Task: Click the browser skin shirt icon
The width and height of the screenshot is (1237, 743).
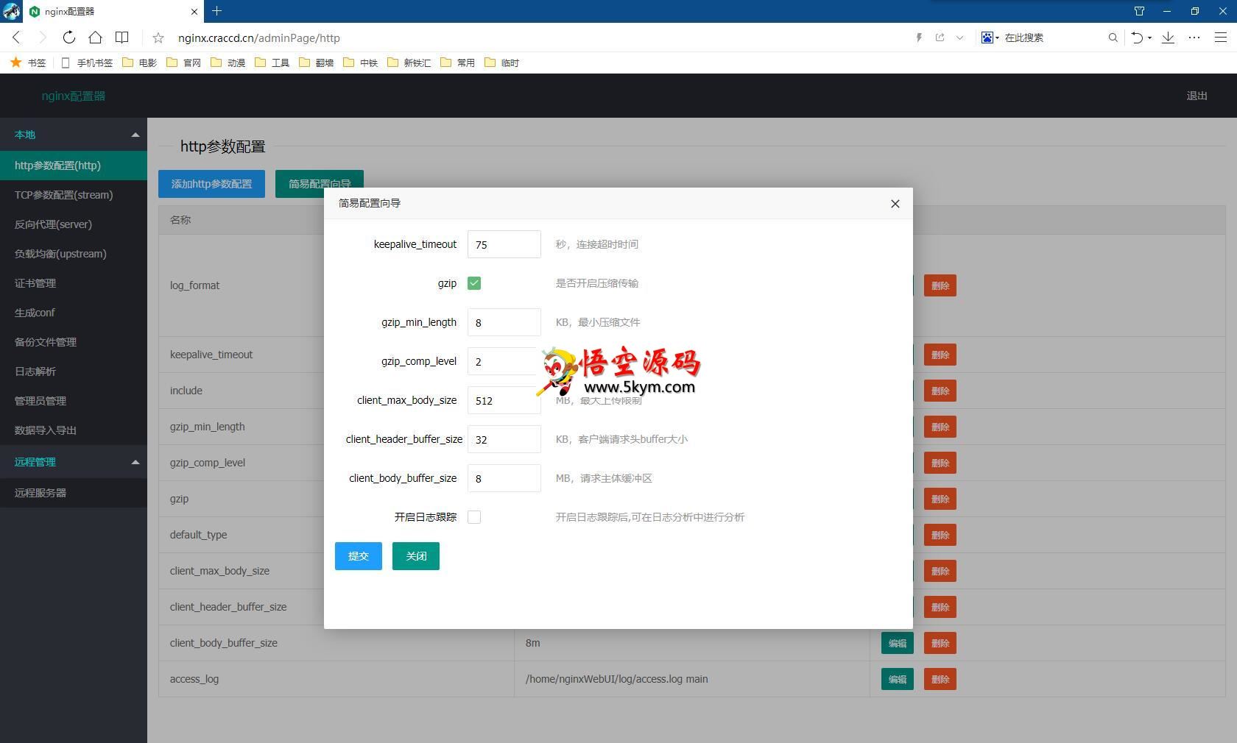Action: click(1139, 11)
